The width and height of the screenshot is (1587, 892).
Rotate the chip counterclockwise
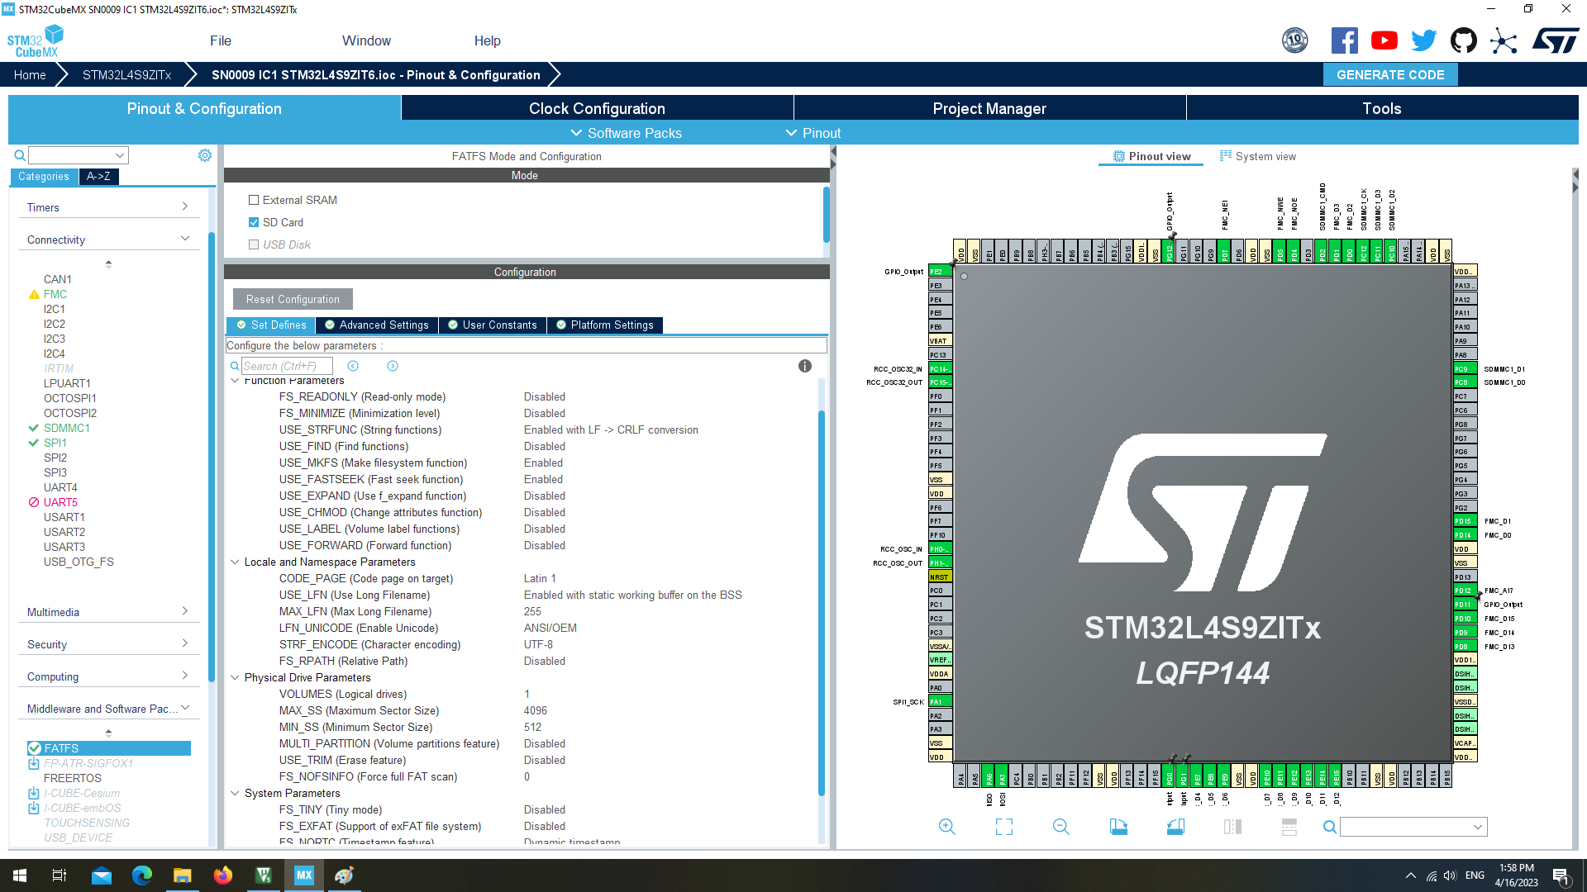1175,826
